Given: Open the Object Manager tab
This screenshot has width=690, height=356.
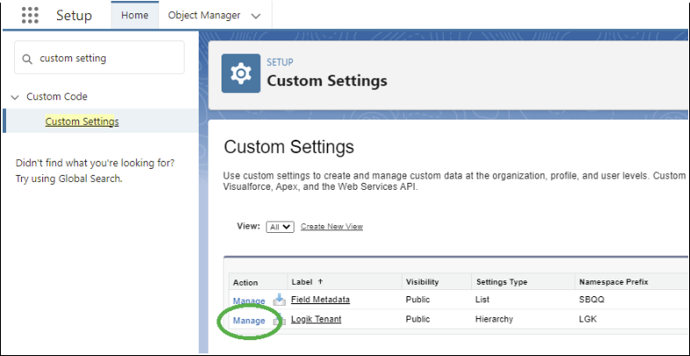Looking at the screenshot, I should click(204, 15).
